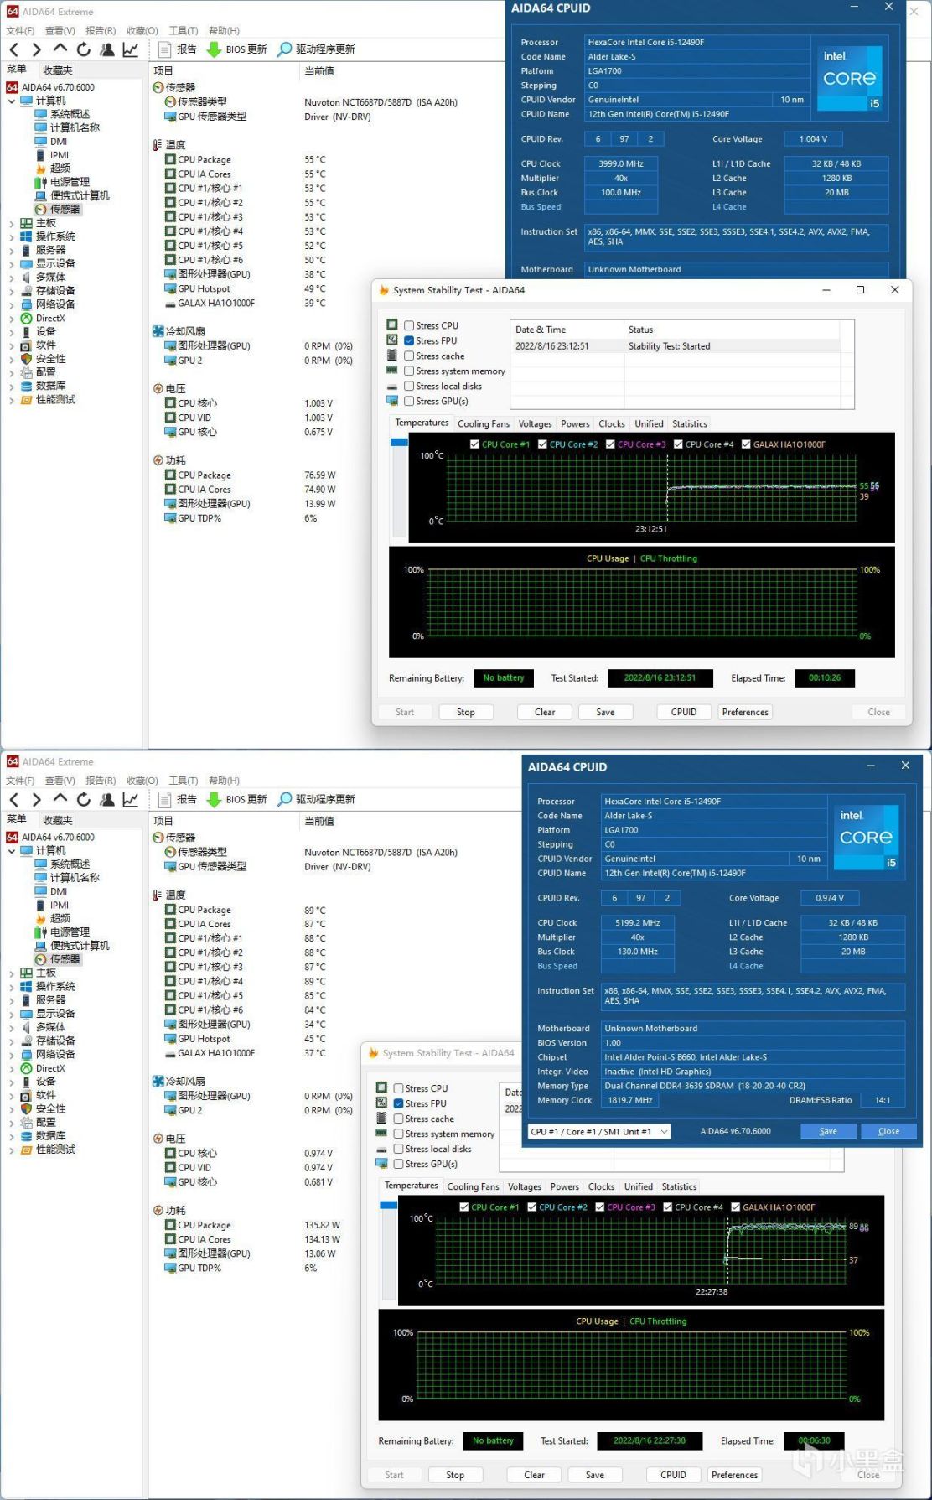Click the graph chart icon in the lower AIDA64 toolbar
The height and width of the screenshot is (1500, 932).
coord(131,799)
